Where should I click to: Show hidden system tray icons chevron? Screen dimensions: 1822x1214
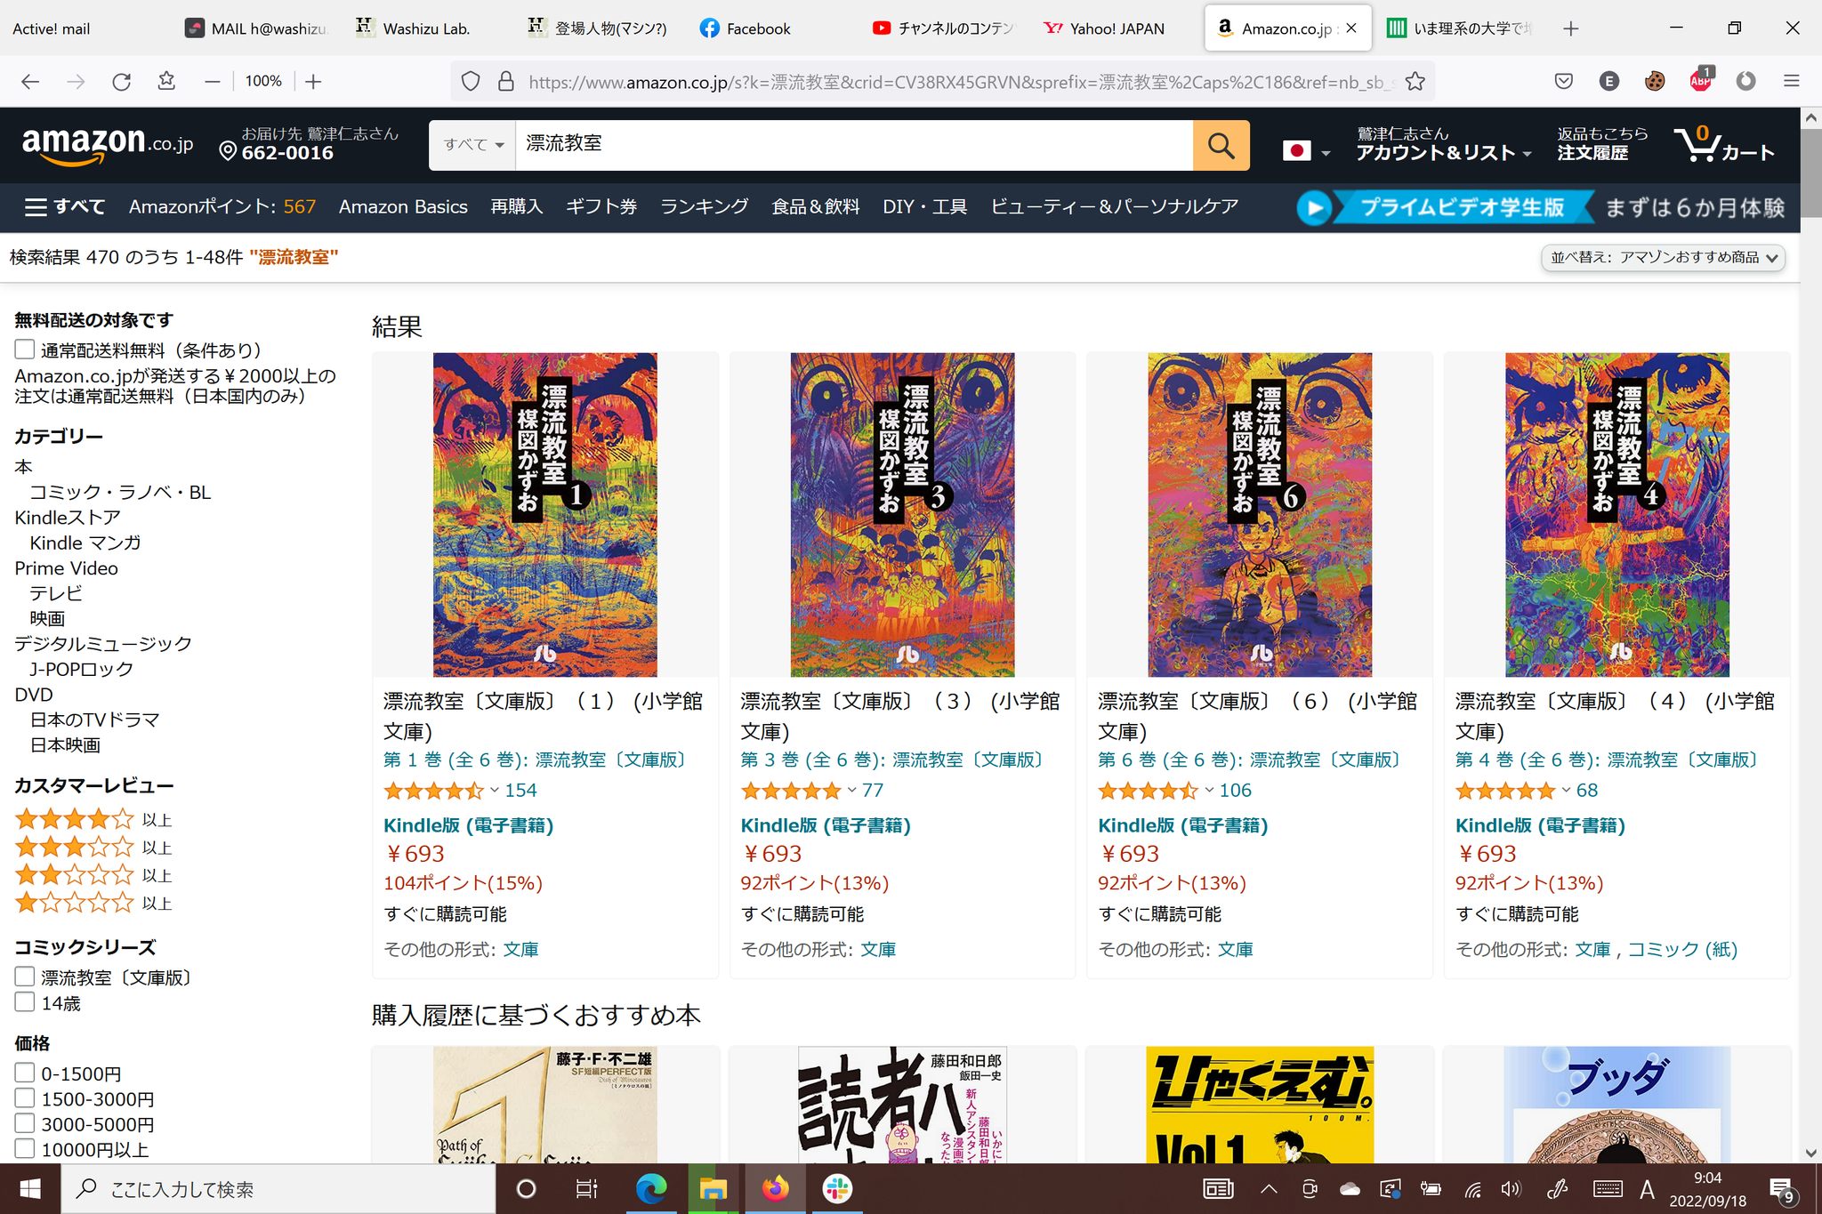coord(1269,1189)
